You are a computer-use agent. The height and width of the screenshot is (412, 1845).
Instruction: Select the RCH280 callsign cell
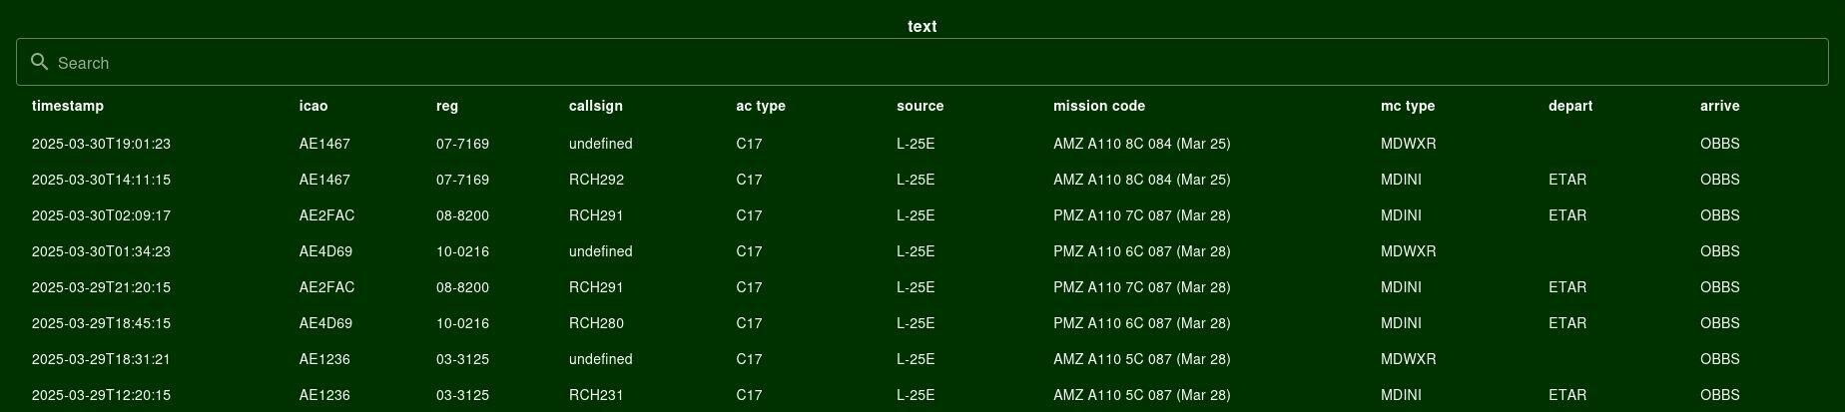click(596, 323)
